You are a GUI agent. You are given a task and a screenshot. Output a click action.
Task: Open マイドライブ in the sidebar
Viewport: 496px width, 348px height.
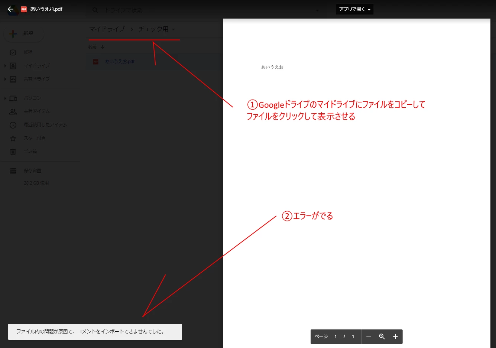pos(36,66)
